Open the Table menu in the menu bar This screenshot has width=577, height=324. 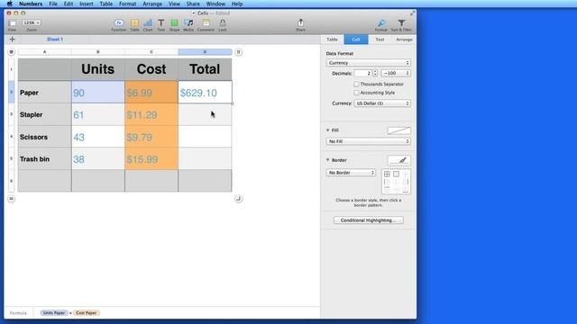(x=106, y=4)
